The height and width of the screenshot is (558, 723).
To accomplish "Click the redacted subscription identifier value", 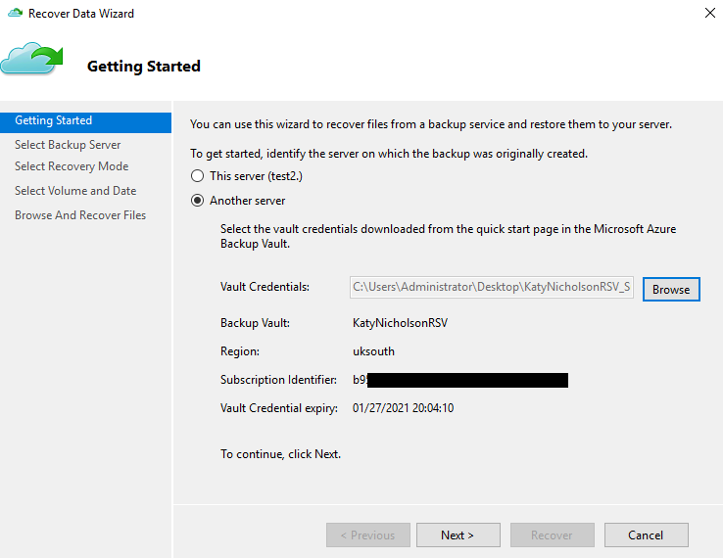I will click(460, 380).
